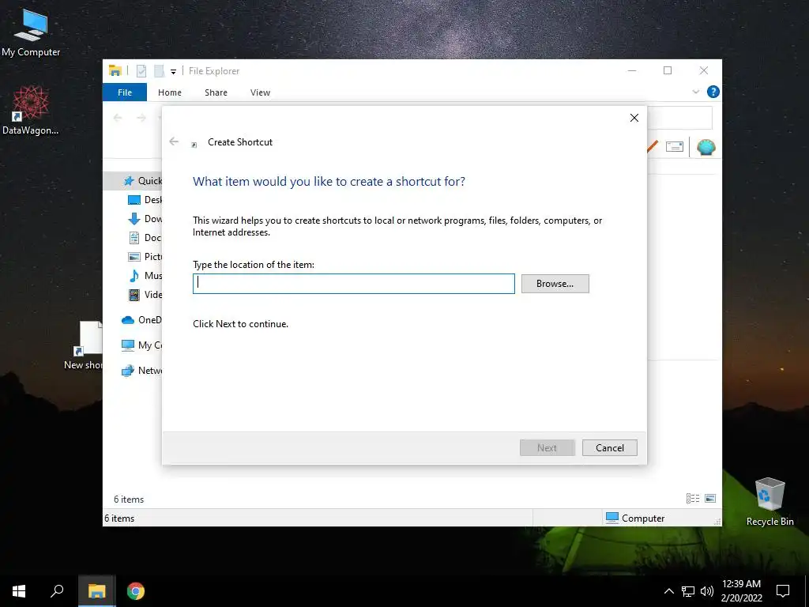Screen dimensions: 809x607
Task: Open the Windows Start menu
Action: [19, 591]
